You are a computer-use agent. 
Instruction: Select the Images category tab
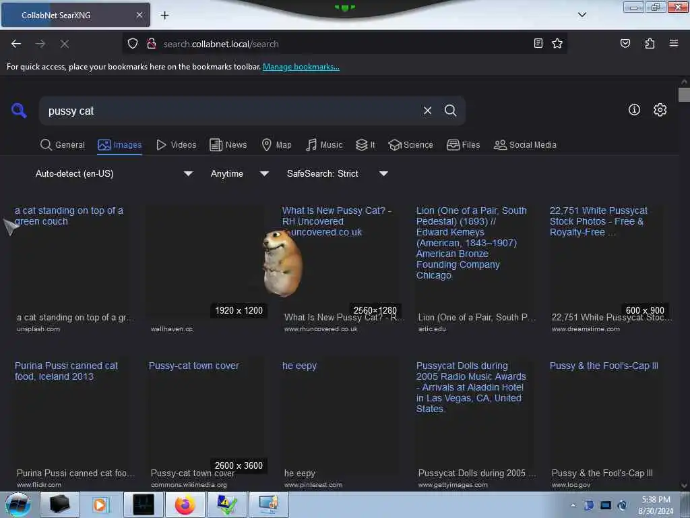pos(120,145)
